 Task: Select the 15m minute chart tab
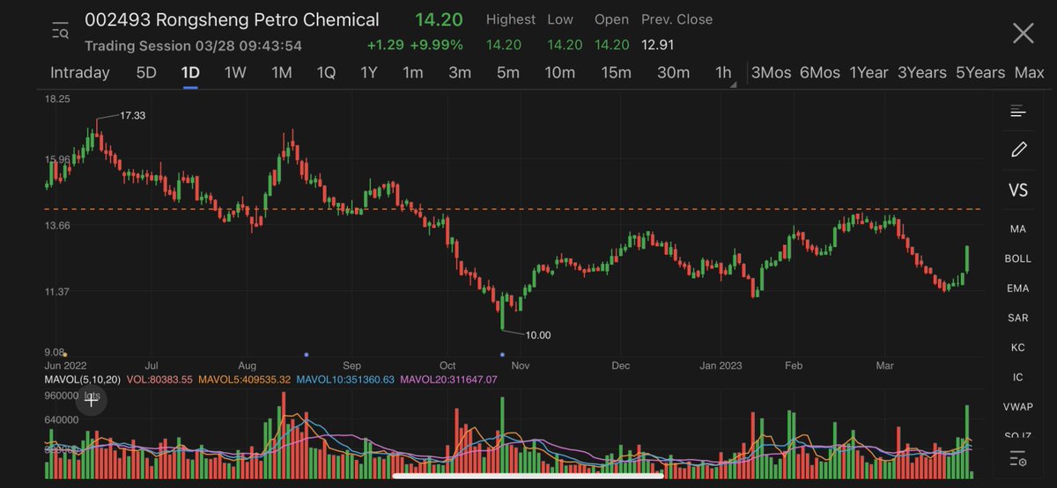616,72
